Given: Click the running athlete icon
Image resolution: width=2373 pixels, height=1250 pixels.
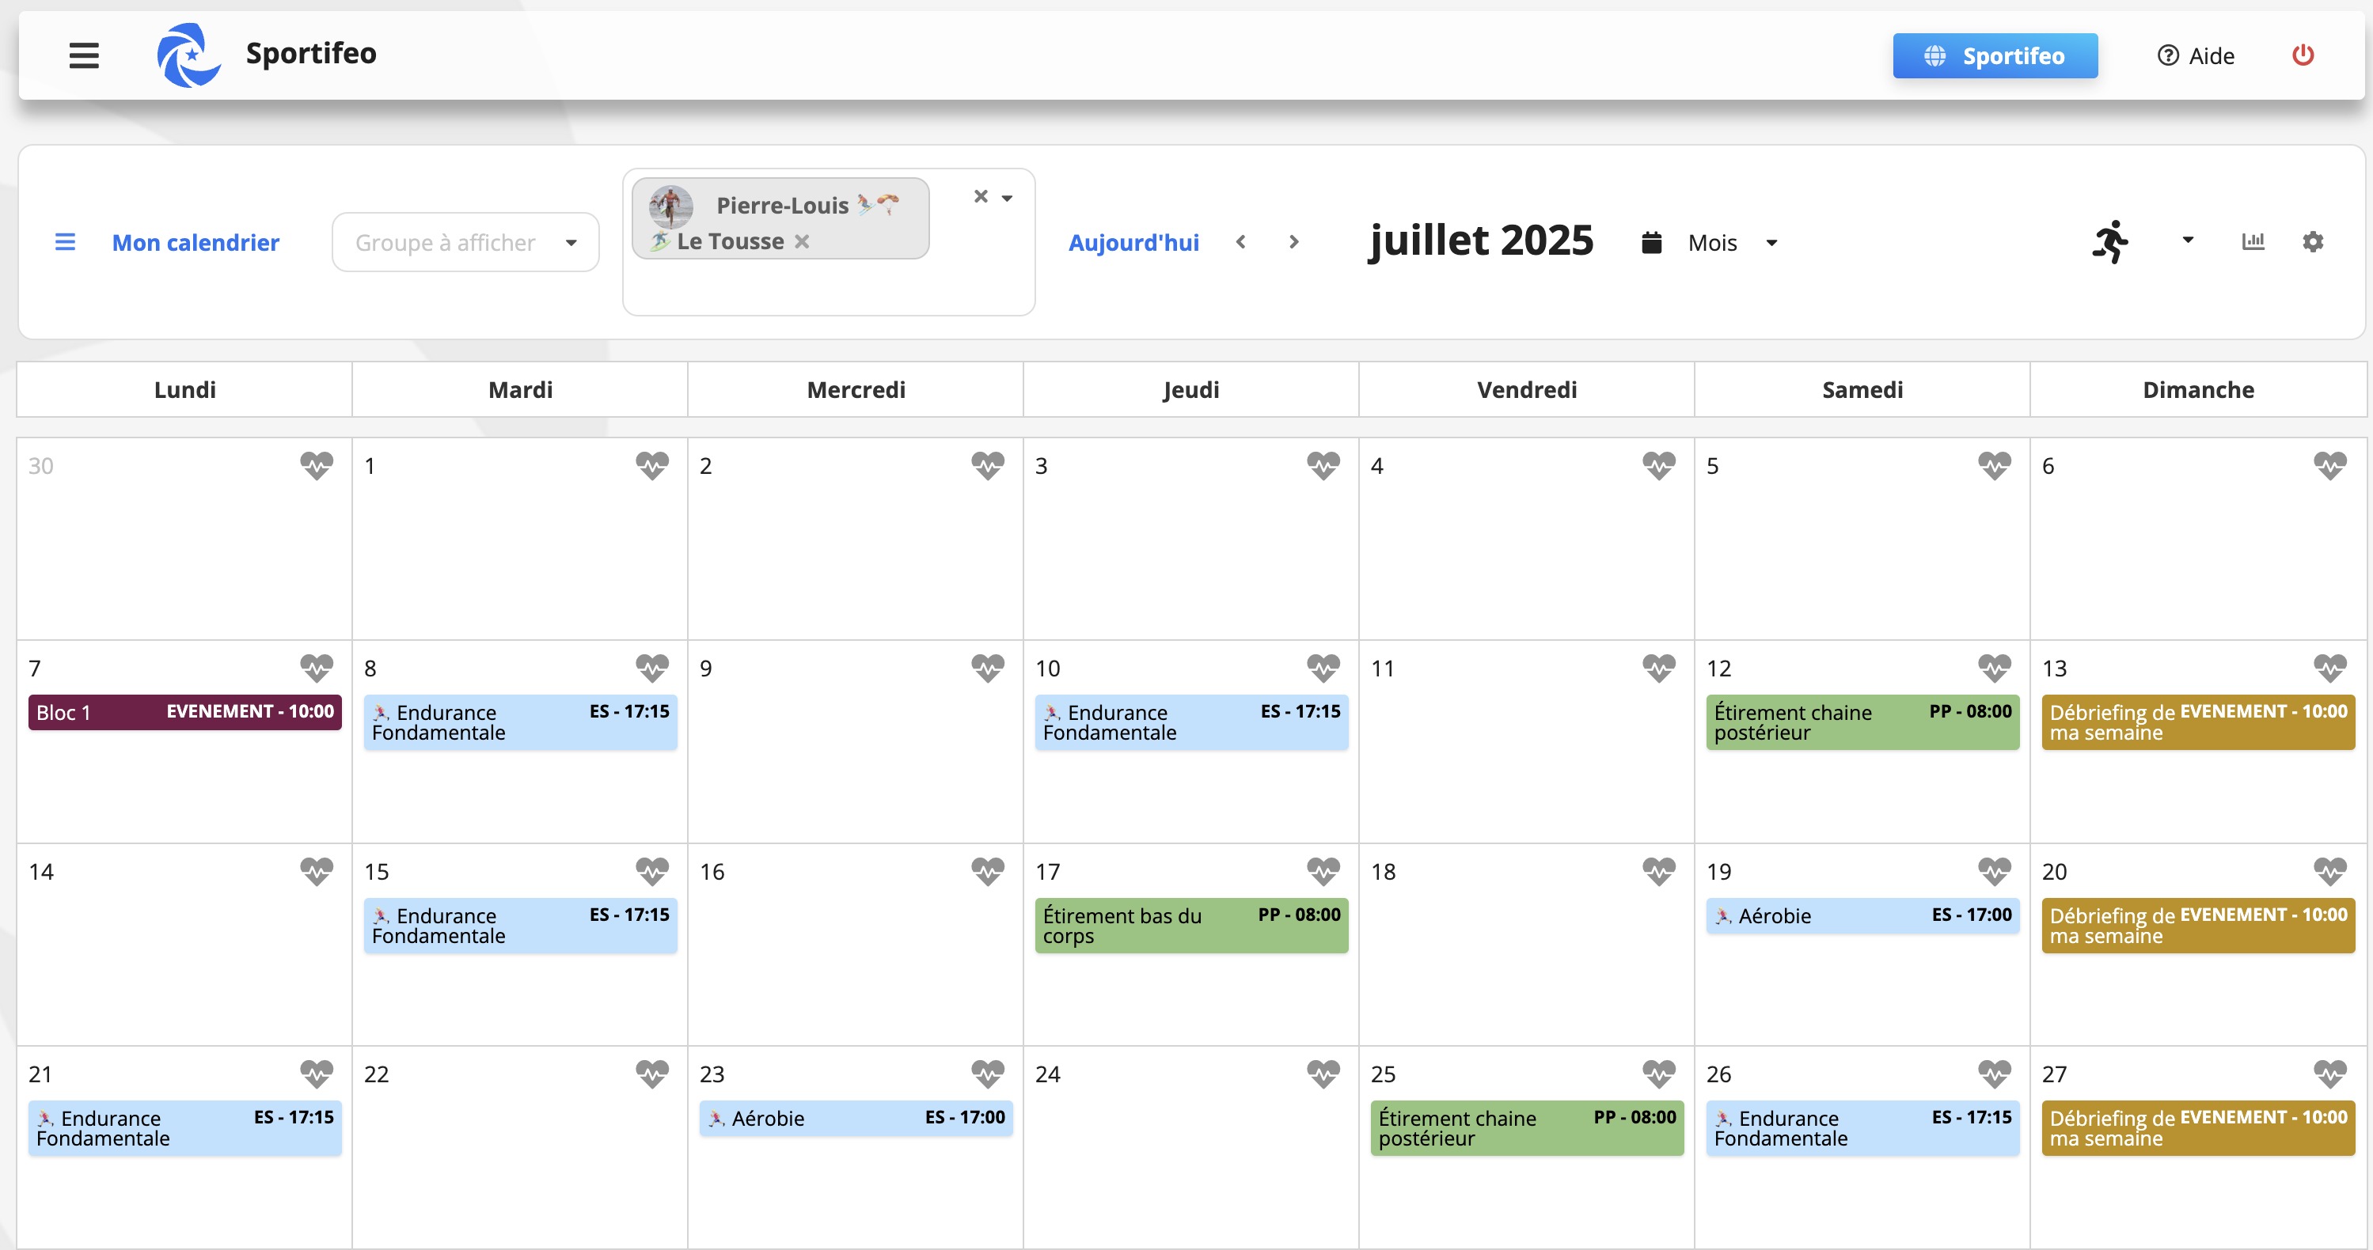Looking at the screenshot, I should (x=2110, y=241).
